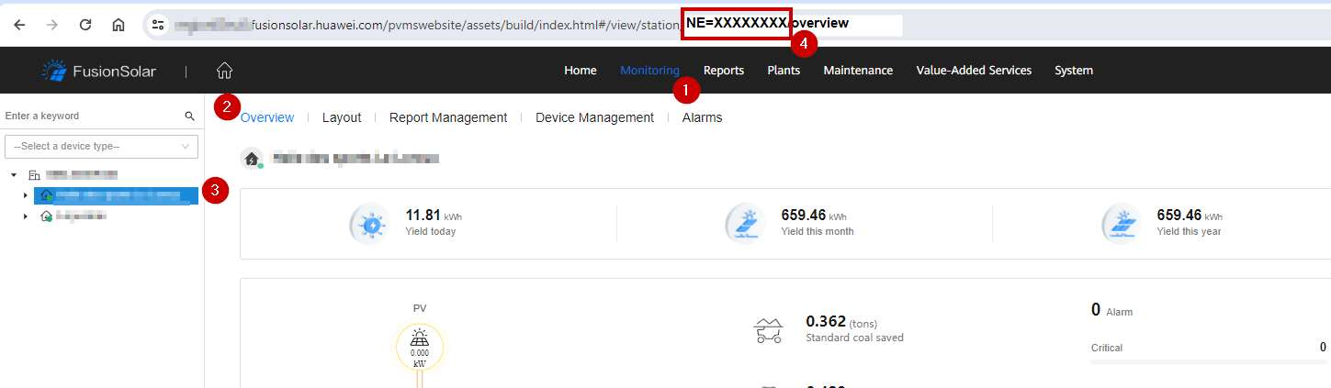Click the Yield this year panel icon
This screenshot has height=388, width=1331.
[x=1122, y=225]
